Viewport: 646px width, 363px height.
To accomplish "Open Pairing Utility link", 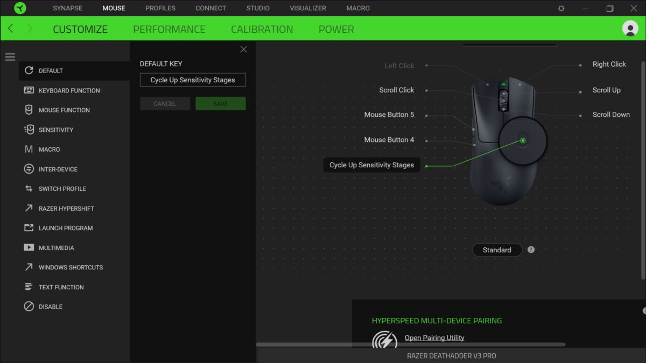I will [434, 338].
